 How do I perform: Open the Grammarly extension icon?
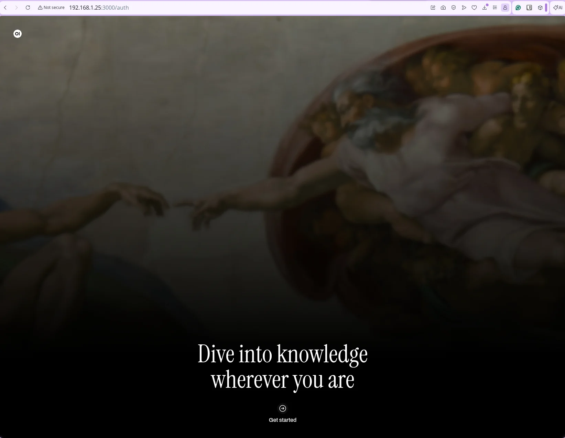click(x=518, y=8)
